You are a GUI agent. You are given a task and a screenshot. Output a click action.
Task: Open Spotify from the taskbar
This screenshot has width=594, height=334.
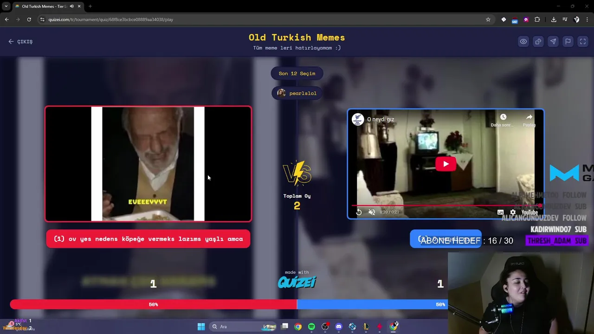coord(311,327)
